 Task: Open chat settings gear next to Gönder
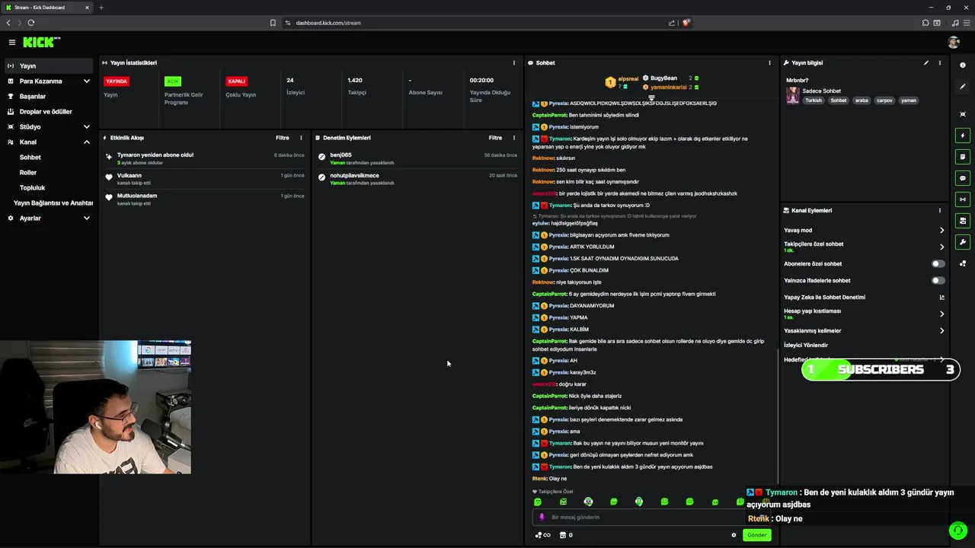tap(734, 535)
